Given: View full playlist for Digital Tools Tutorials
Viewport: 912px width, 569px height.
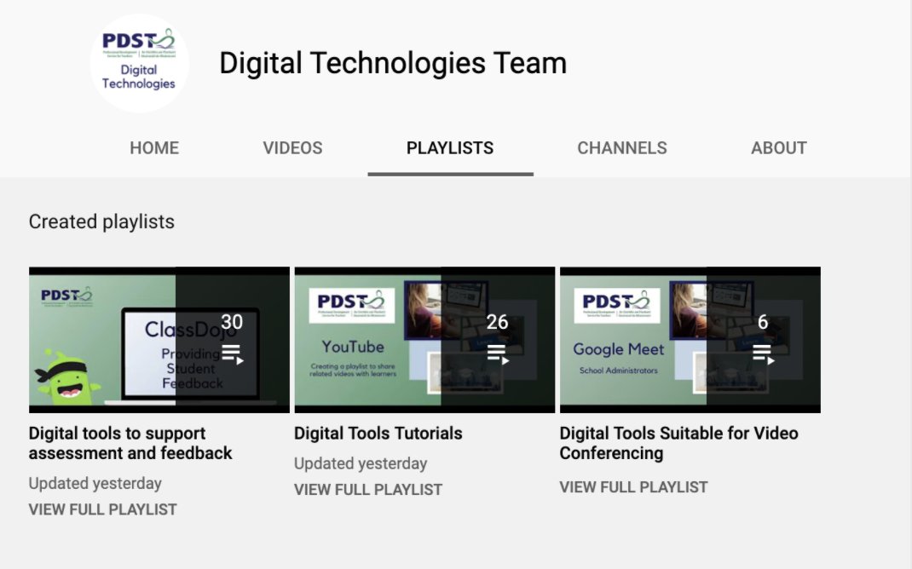Looking at the screenshot, I should (368, 490).
